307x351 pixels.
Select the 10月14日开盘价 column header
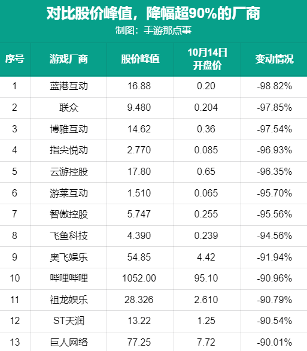(x=207, y=59)
